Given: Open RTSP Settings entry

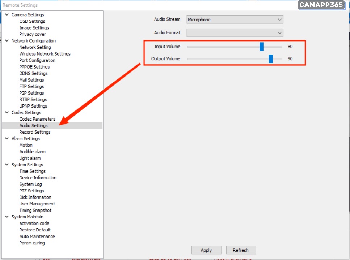Looking at the screenshot, I should pyautogui.click(x=33, y=100).
